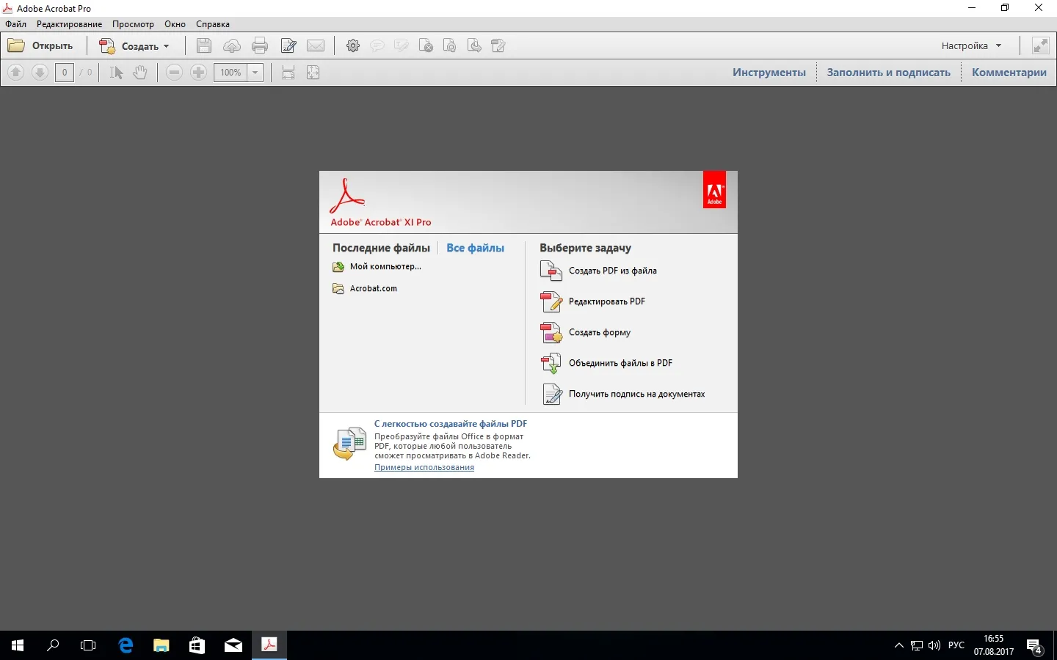The image size is (1057, 660).
Task: Show hidden system tray icons
Action: click(899, 645)
